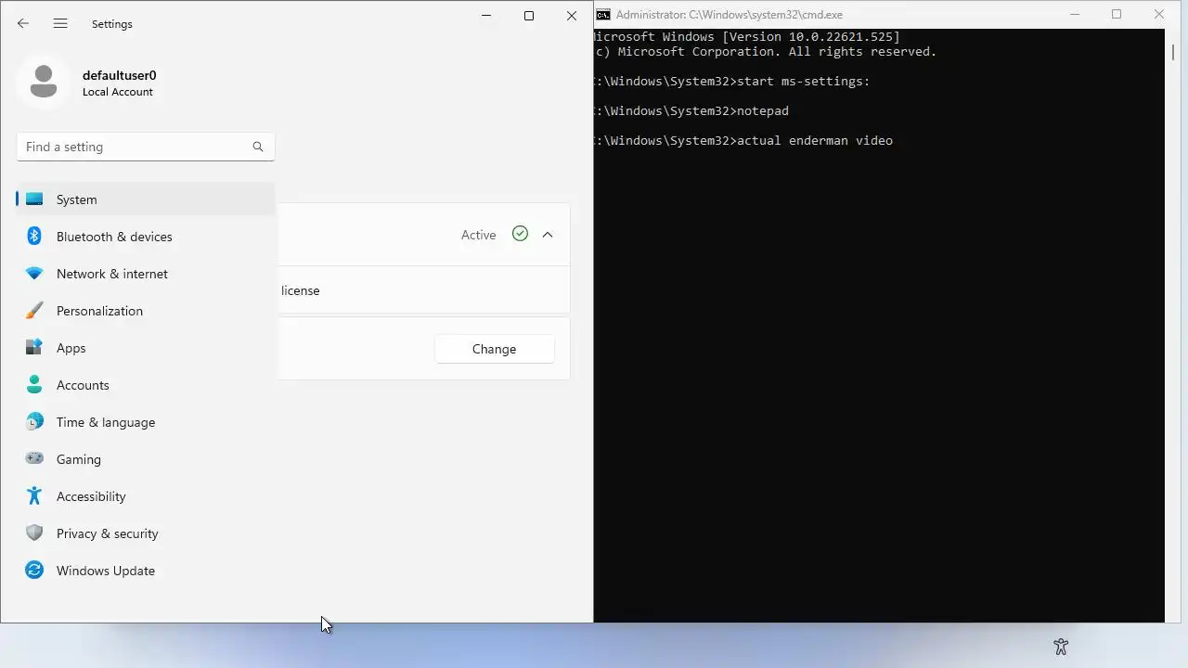
Task: Open the Accounts settings page
Action: (x=146, y=385)
